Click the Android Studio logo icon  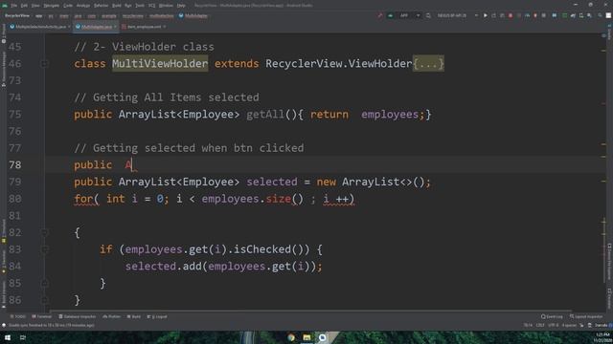[x=5, y=6]
